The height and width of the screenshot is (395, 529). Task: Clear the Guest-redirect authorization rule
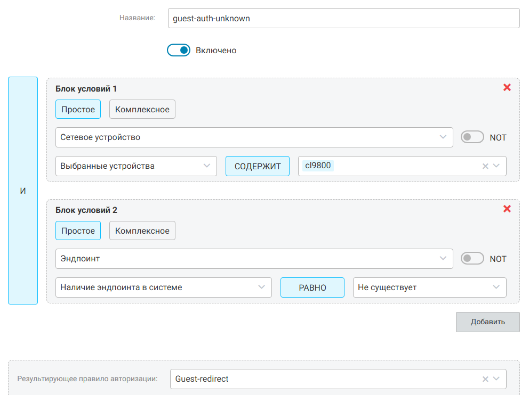coord(485,379)
